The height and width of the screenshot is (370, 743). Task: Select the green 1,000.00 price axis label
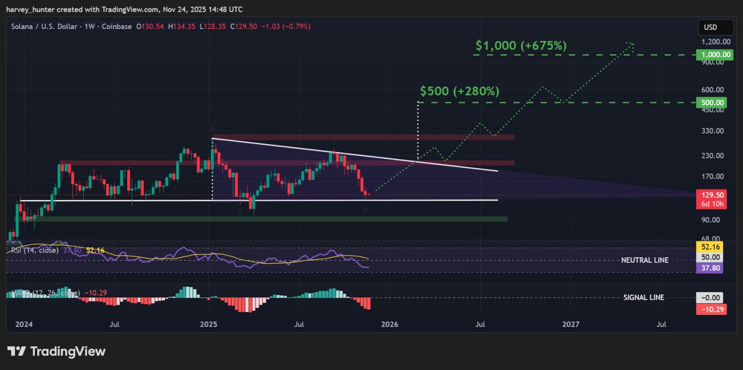[710, 55]
